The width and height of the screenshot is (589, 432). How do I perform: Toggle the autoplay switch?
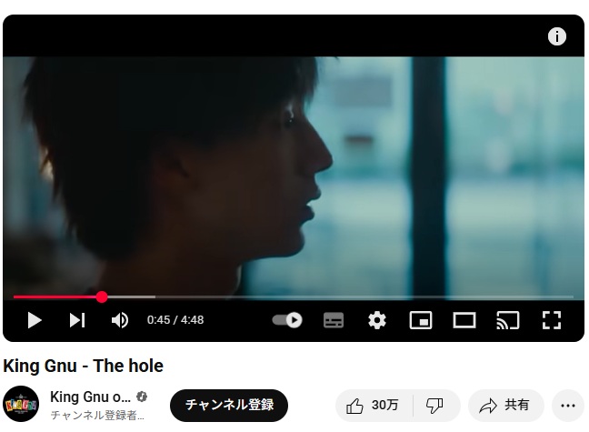[287, 320]
